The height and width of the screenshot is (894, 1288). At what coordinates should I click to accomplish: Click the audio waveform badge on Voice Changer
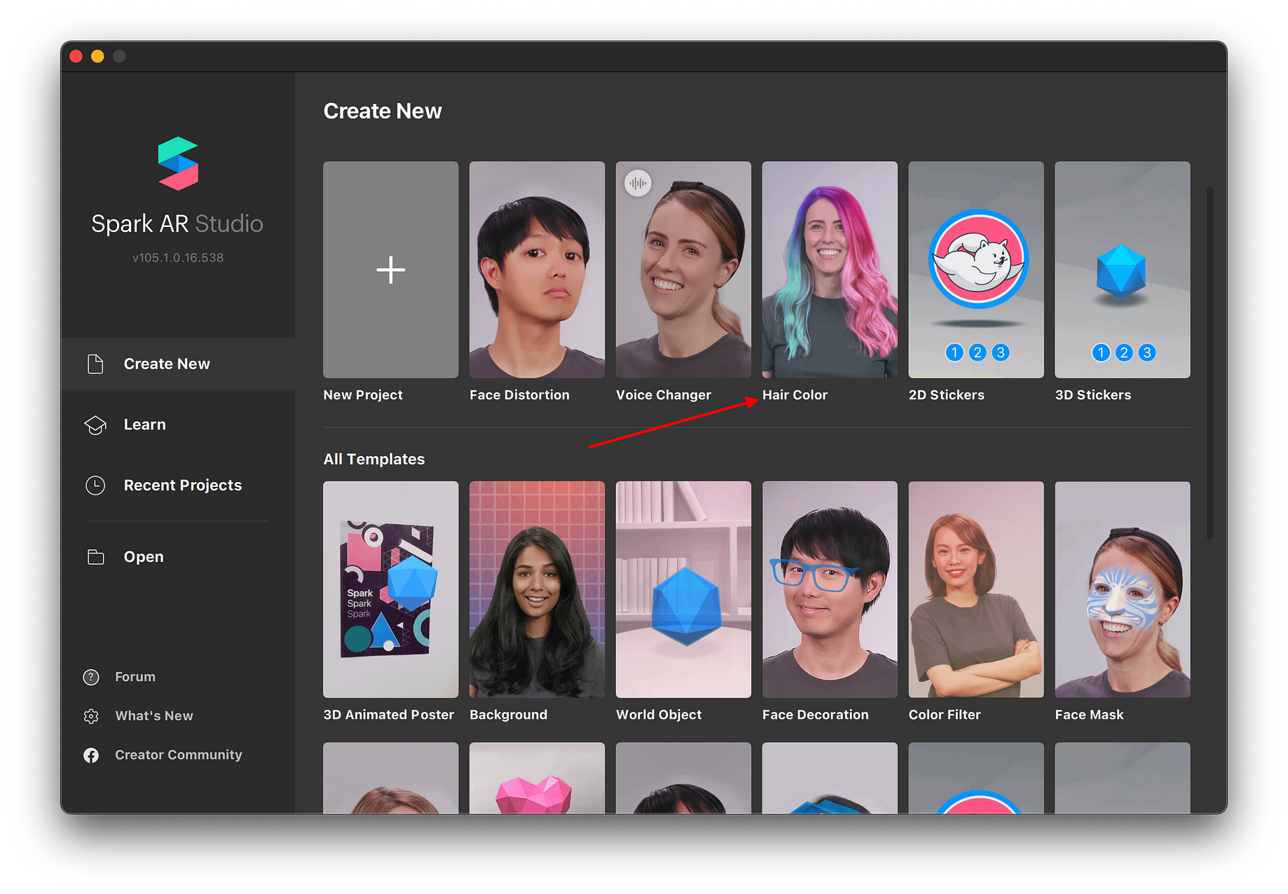[x=638, y=184]
